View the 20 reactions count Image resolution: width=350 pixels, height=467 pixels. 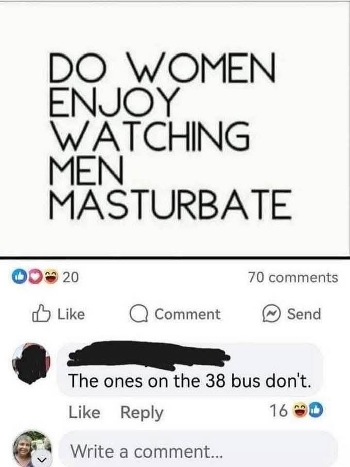[x=71, y=277]
